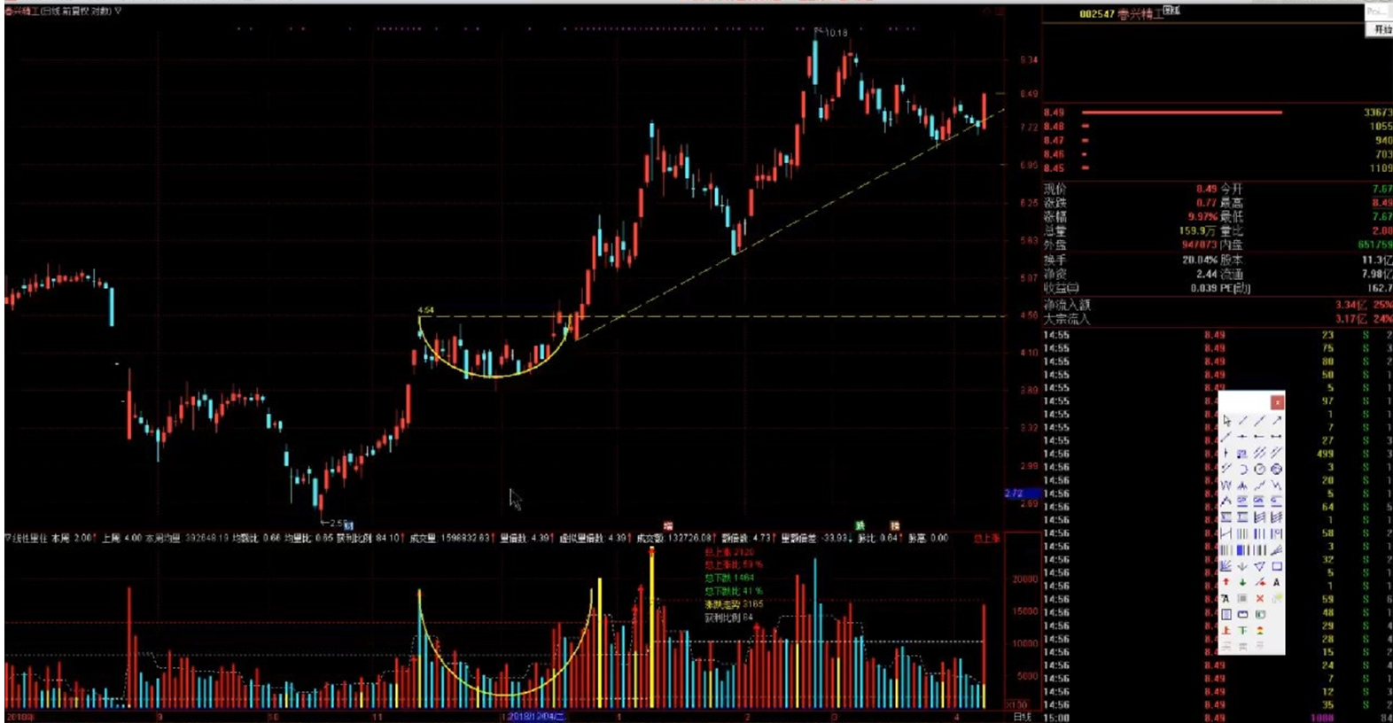Place a red up-arrow marker

point(1226,582)
